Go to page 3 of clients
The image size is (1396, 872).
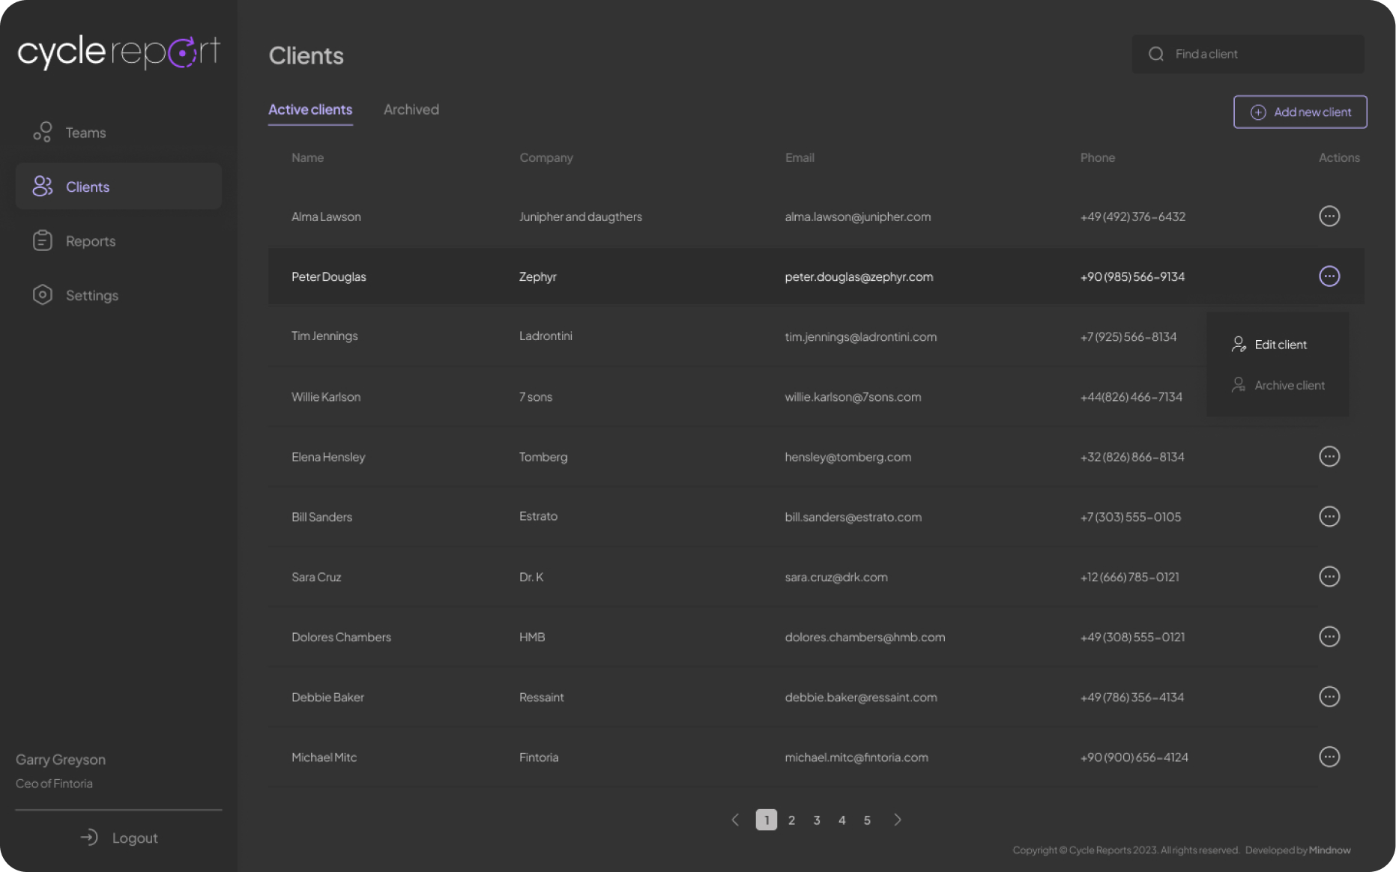pyautogui.click(x=816, y=820)
